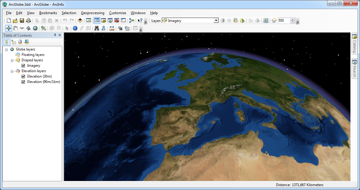Image resolution: width=360 pixels, height=190 pixels.
Task: Select the Draped layers tree item
Action: click(32, 60)
